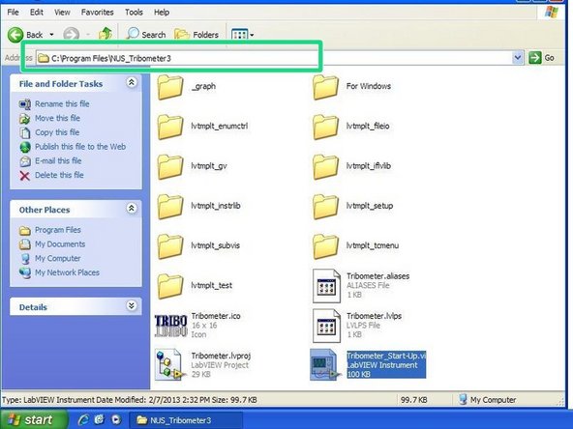Select the lvtmplt_test folder icon

coord(170,286)
